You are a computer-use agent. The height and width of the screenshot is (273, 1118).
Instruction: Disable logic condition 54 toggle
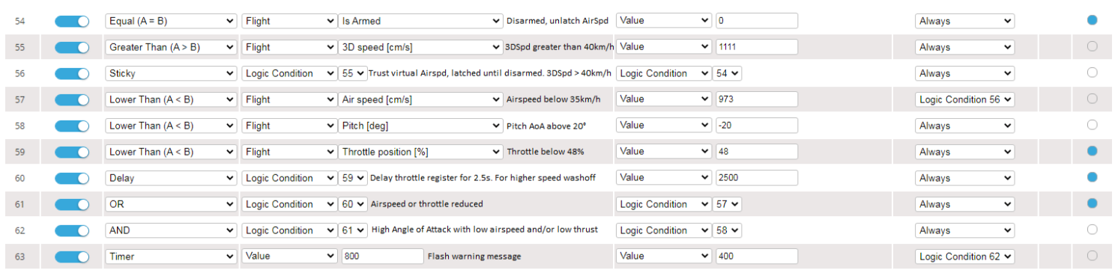click(72, 21)
